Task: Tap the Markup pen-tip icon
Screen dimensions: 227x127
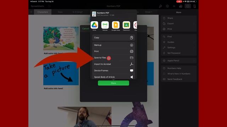Action: pos(132,45)
